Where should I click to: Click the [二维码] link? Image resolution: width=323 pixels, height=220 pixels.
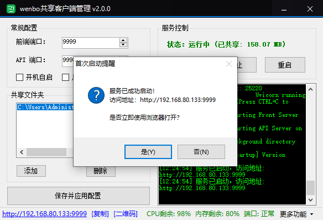click(x=126, y=213)
